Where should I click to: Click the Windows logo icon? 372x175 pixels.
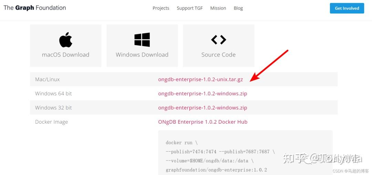[142, 40]
